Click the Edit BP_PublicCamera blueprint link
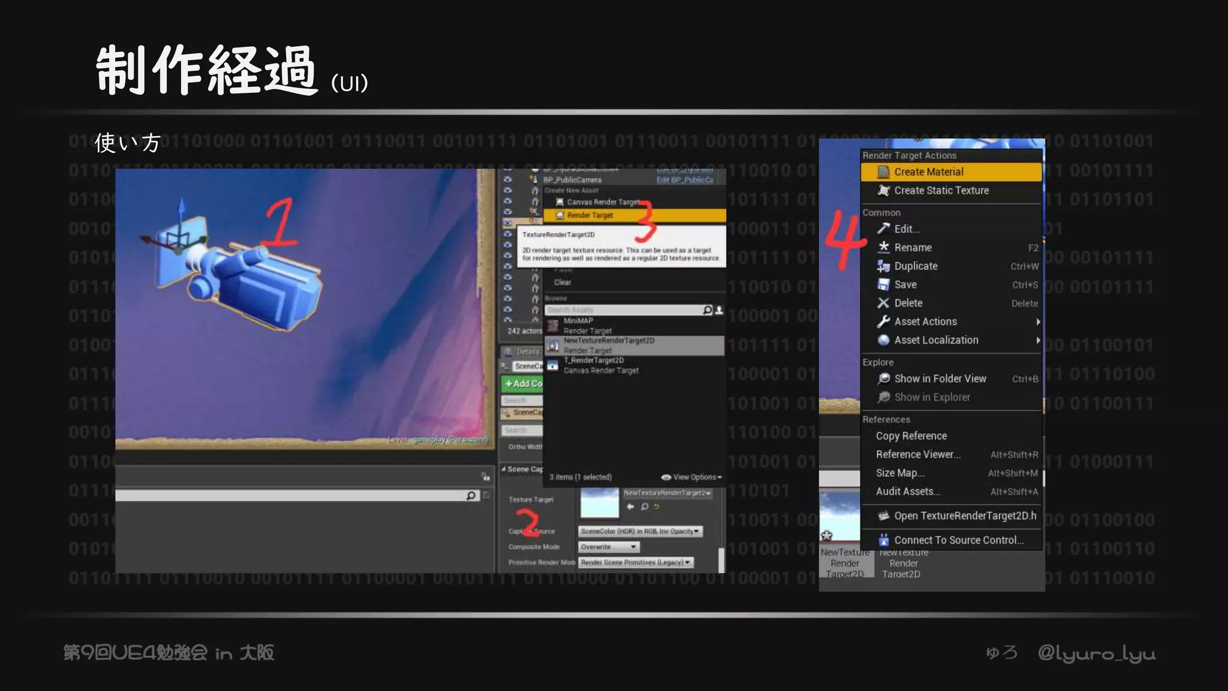Screen dimensions: 1228x691 coord(684,180)
